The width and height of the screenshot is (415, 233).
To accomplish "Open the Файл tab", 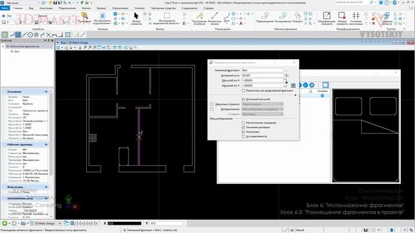I will point(5,8).
